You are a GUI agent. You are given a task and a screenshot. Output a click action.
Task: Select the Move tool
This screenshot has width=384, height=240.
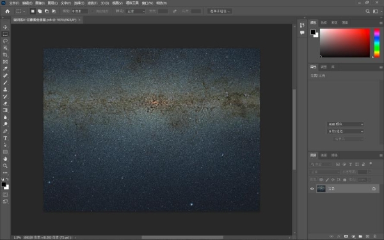(5, 27)
